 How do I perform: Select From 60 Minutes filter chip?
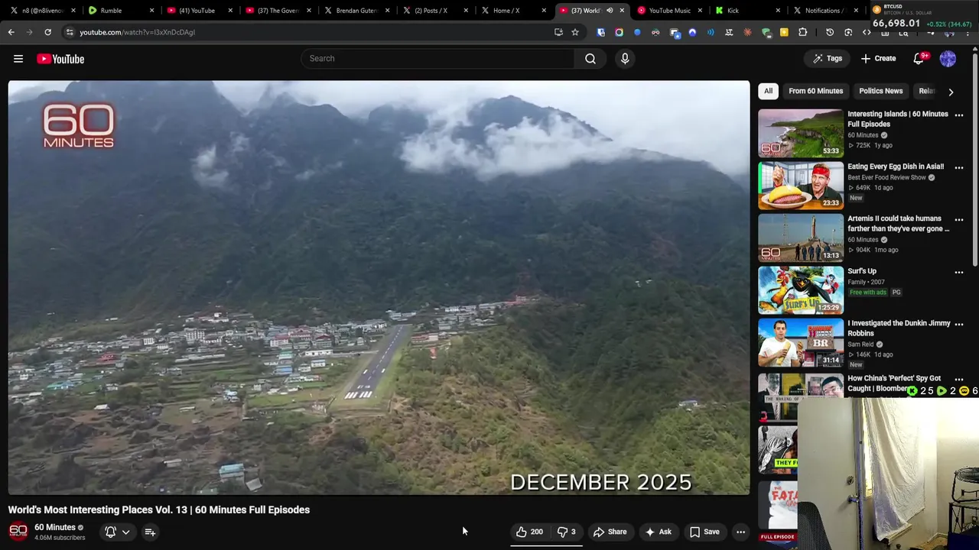coord(815,91)
